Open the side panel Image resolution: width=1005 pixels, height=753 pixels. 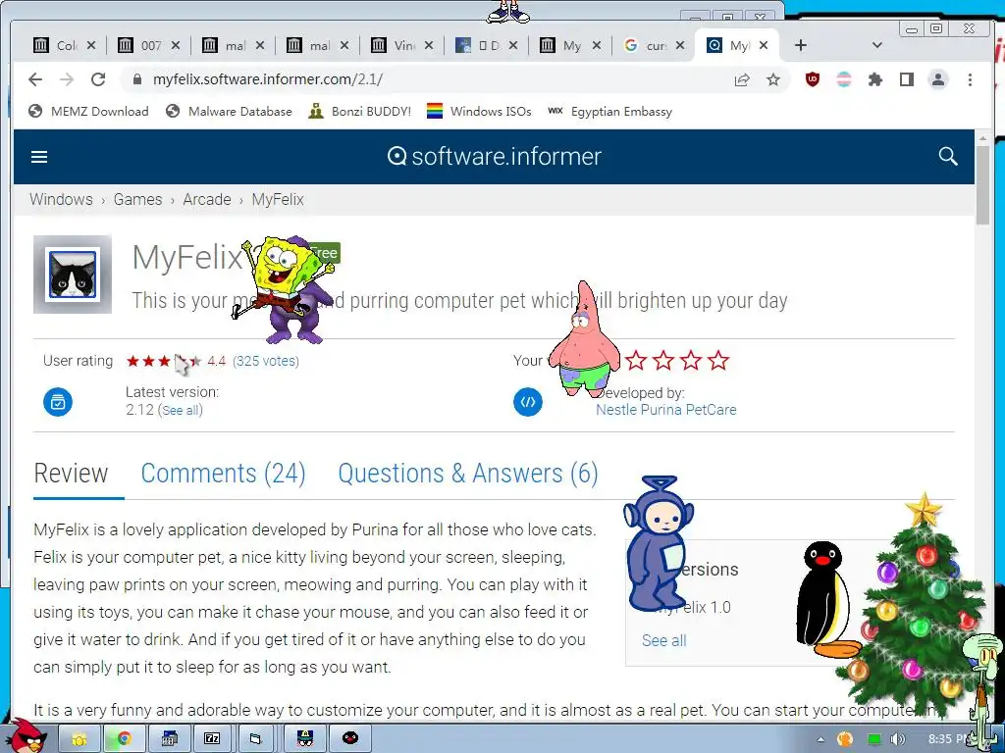[906, 79]
